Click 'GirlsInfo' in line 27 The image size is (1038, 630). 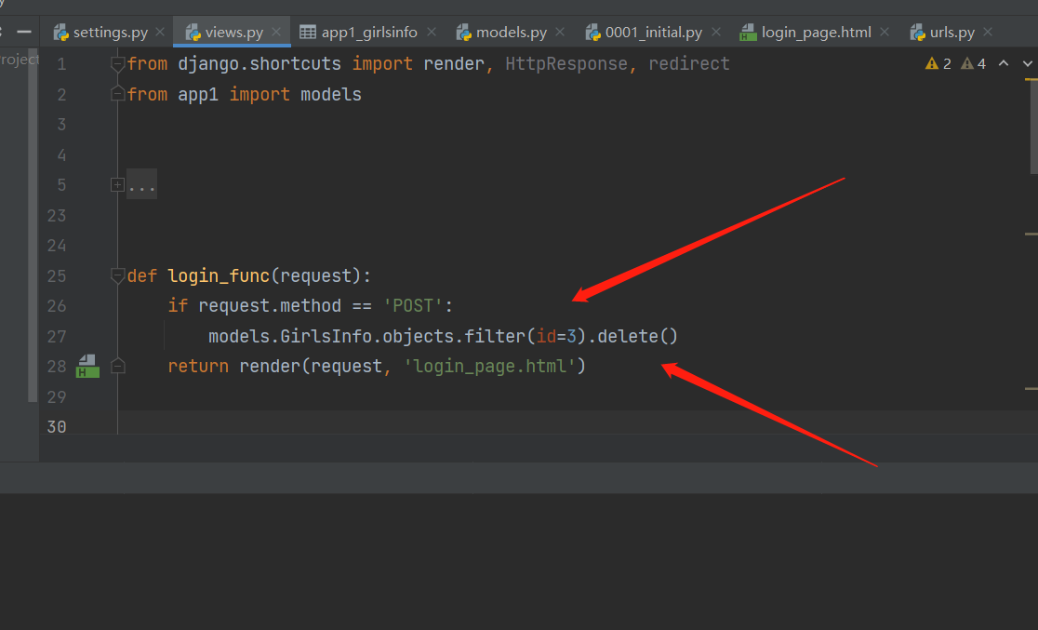click(x=326, y=337)
